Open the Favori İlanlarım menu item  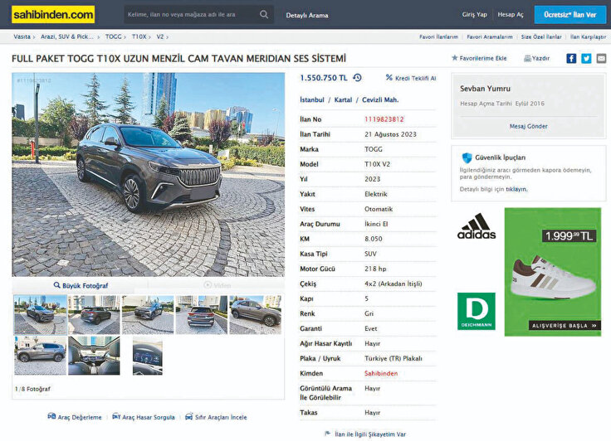(x=438, y=36)
